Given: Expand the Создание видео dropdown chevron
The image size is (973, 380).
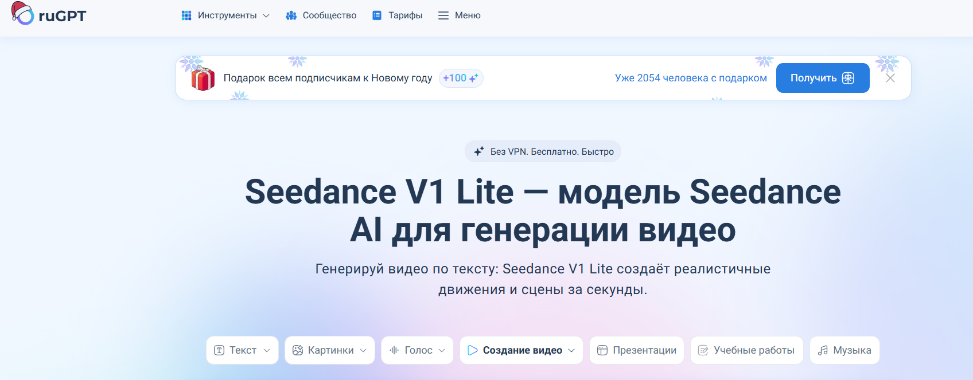Looking at the screenshot, I should [x=571, y=350].
